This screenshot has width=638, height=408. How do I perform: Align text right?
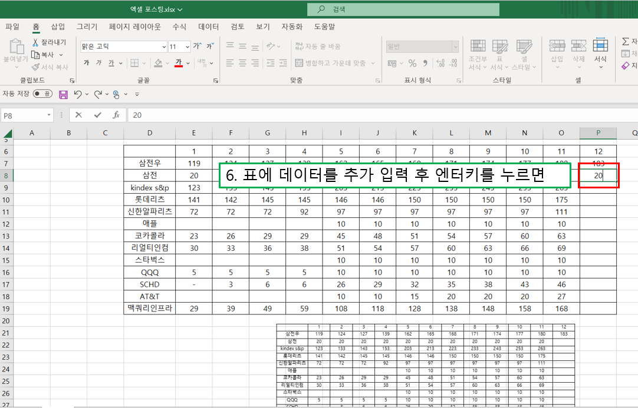(255, 63)
